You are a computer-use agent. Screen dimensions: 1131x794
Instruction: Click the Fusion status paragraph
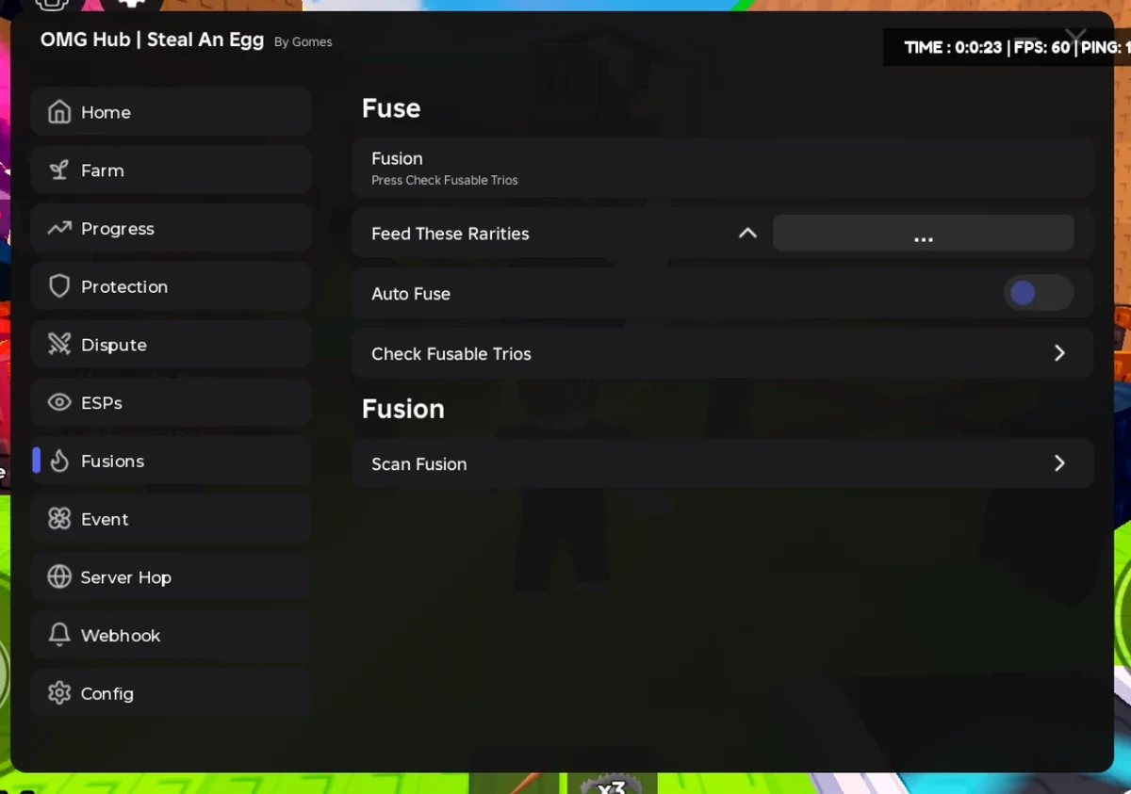(x=722, y=168)
